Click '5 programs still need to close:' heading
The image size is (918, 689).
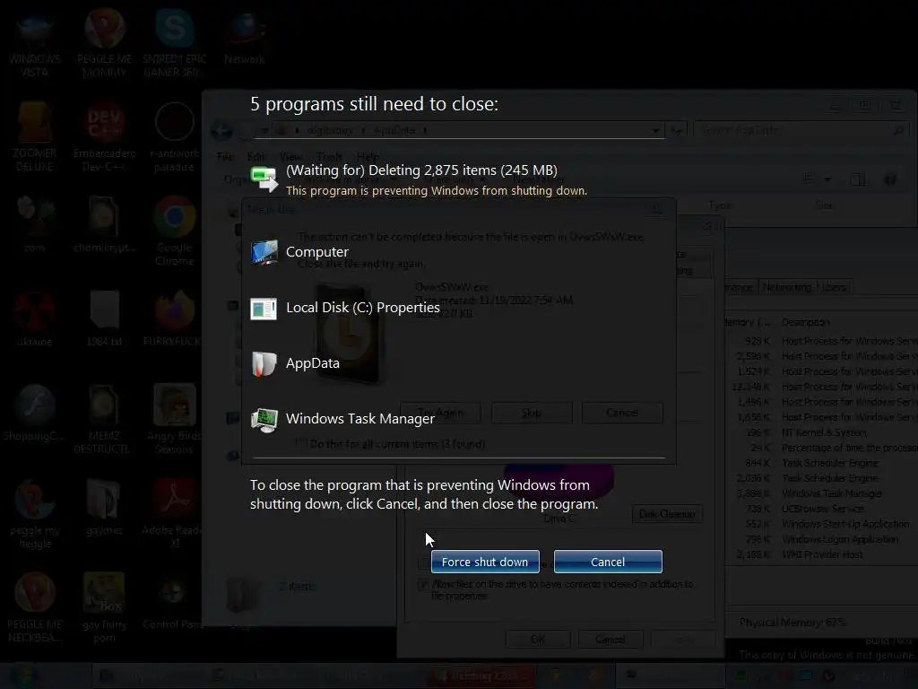374,104
